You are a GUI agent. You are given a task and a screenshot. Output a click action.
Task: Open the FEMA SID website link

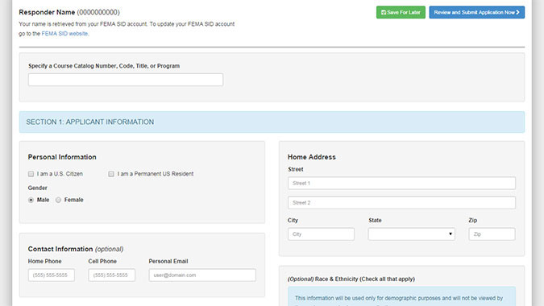64,34
